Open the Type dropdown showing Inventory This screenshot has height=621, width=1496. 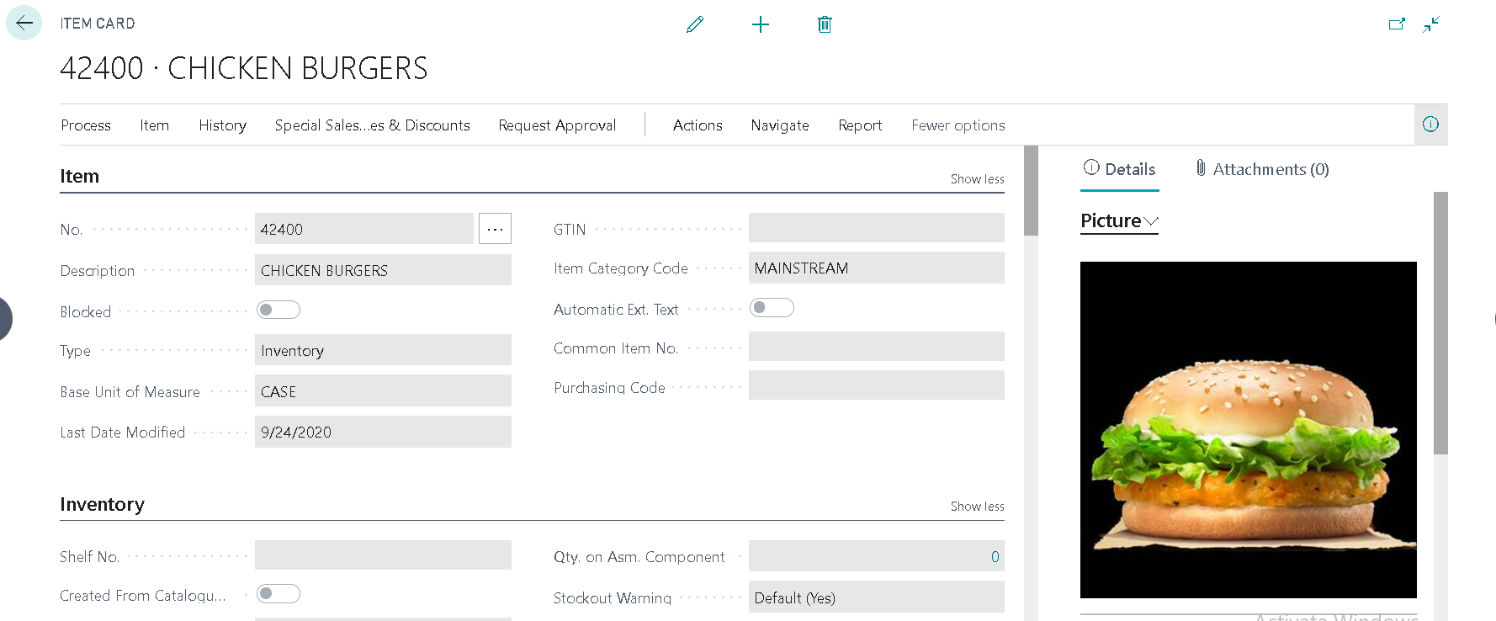coord(383,350)
